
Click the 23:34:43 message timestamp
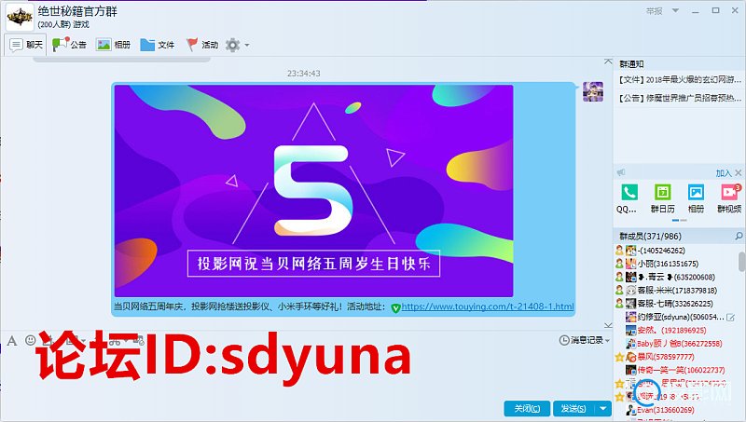[304, 74]
